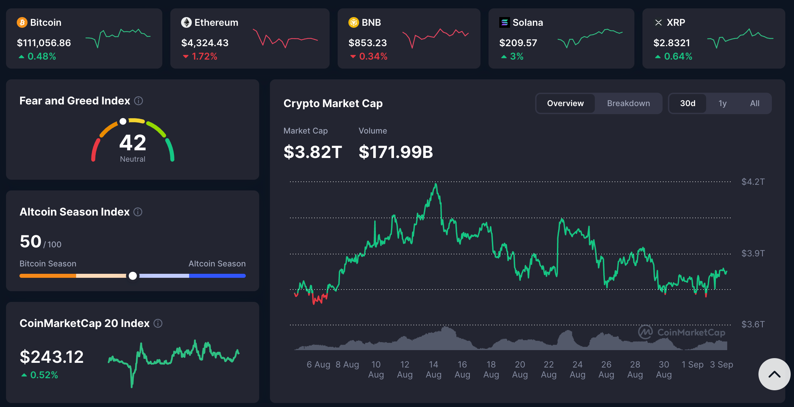This screenshot has width=794, height=407.
Task: Click the BNB yellow coin icon
Action: tap(353, 22)
